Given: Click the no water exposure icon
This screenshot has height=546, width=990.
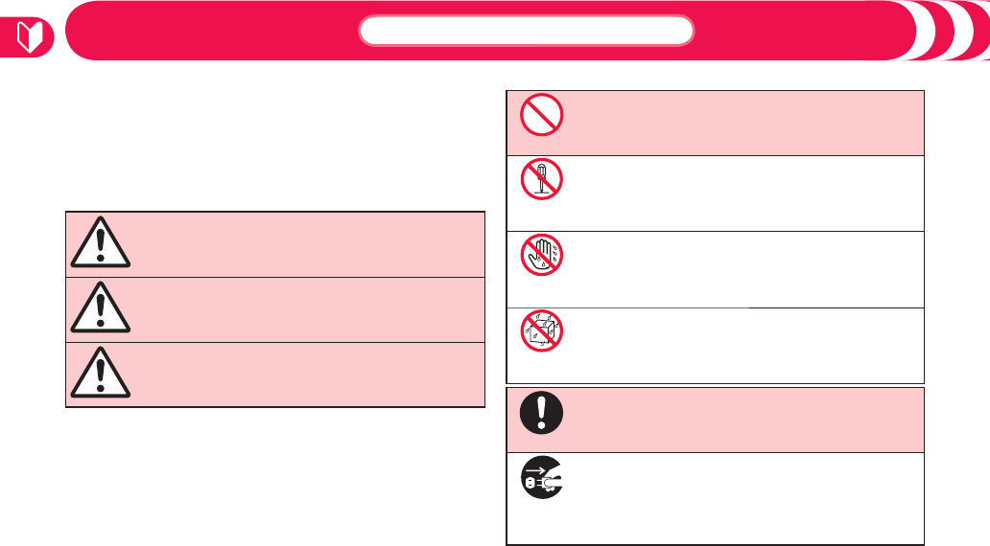Looking at the screenshot, I should tap(543, 330).
